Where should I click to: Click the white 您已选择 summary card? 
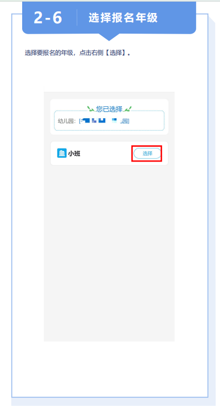point(109,117)
